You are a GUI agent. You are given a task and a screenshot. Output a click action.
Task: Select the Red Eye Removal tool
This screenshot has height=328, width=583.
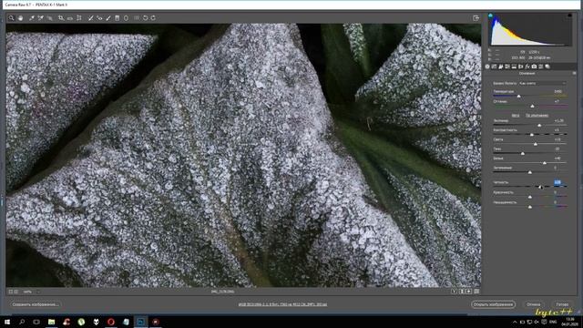click(99, 18)
